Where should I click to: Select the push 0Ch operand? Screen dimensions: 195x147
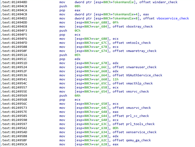(x=77, y=31)
